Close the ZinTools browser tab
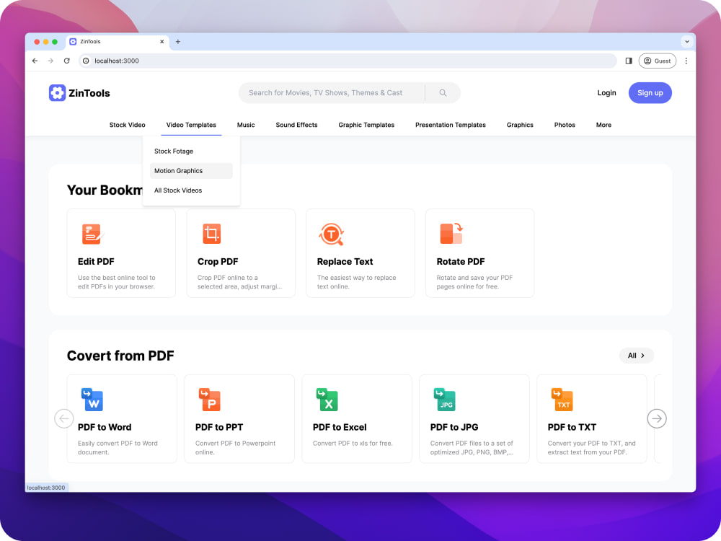 click(162, 42)
